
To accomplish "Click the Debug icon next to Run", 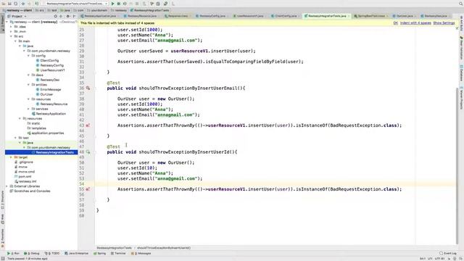I will pos(119,4).
